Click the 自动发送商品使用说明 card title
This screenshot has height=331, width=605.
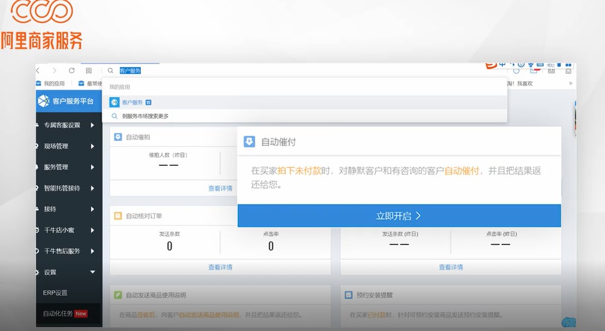156,295
